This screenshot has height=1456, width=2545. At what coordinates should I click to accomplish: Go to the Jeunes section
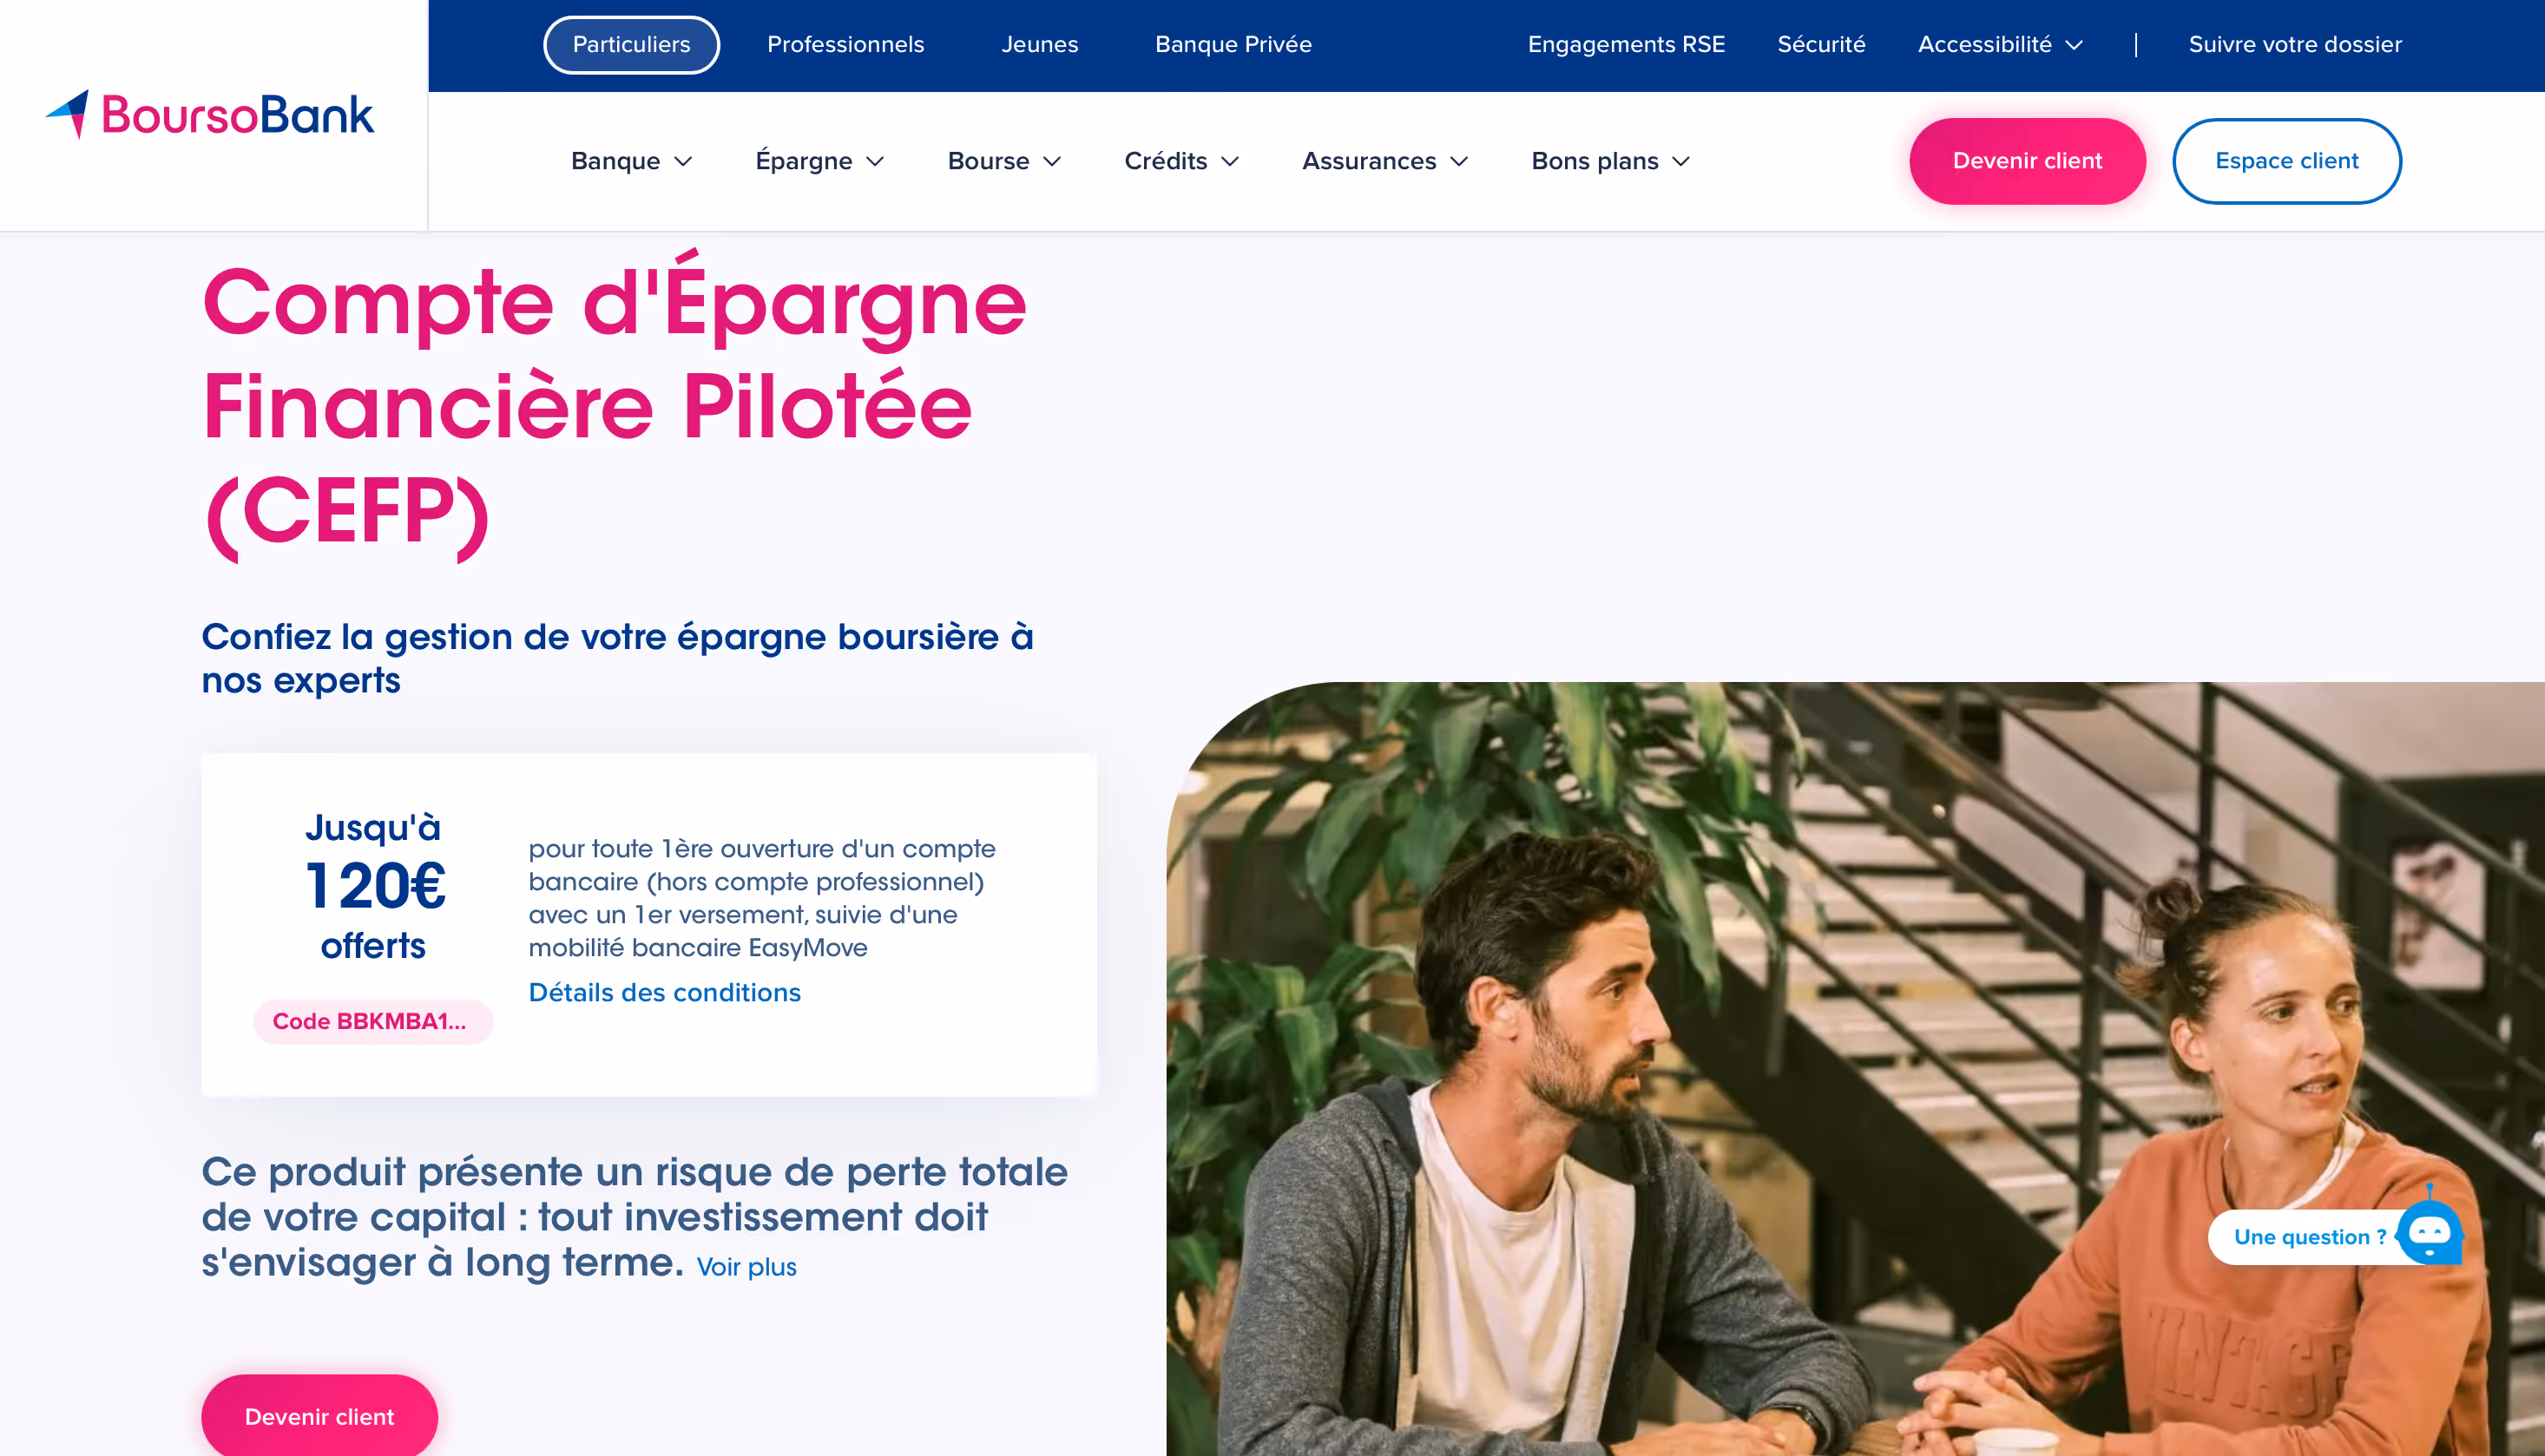pyautogui.click(x=1039, y=45)
